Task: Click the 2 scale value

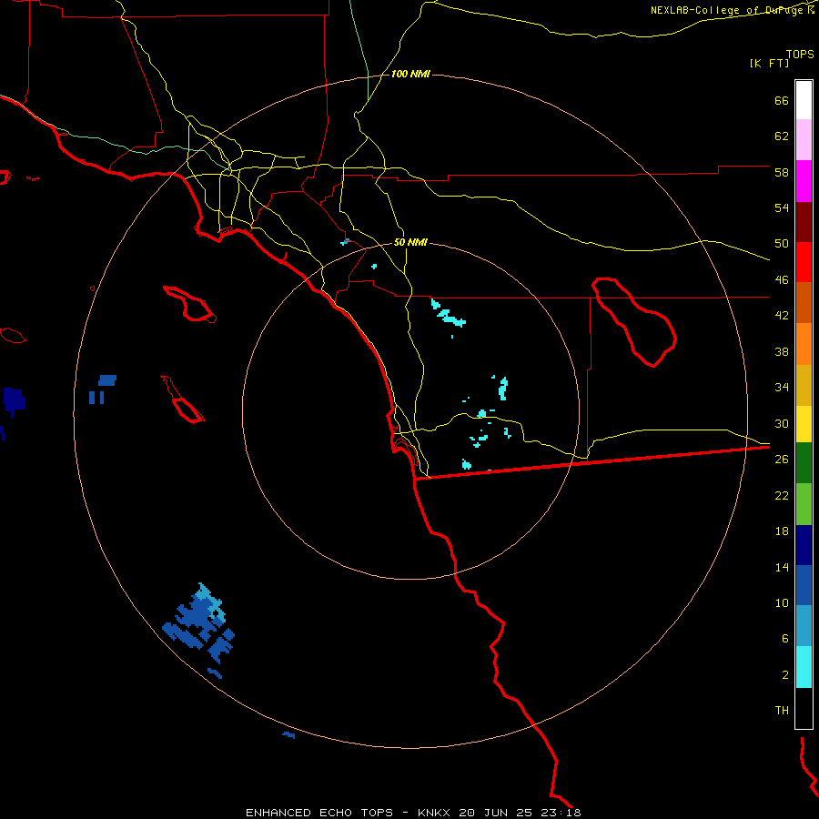Action: pyautogui.click(x=785, y=675)
